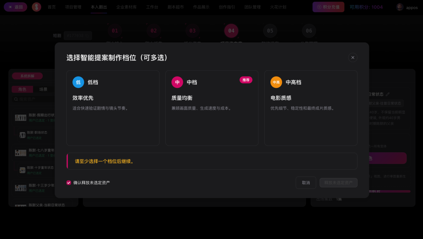Open the 工作台 nav item
The image size is (423, 239).
pos(152,7)
